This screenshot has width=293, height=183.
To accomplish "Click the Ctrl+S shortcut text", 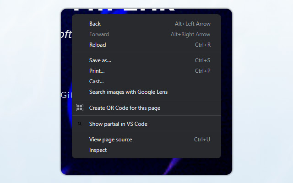I will (x=202, y=60).
